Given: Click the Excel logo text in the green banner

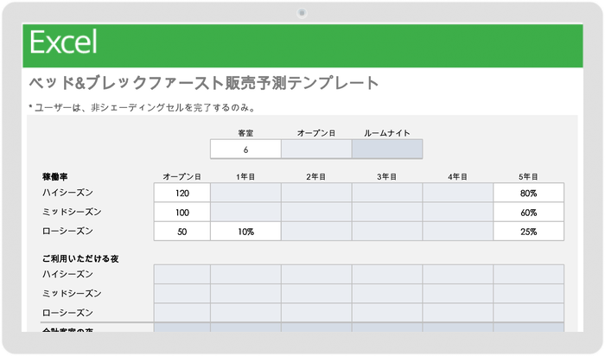Looking at the screenshot, I should 63,42.
